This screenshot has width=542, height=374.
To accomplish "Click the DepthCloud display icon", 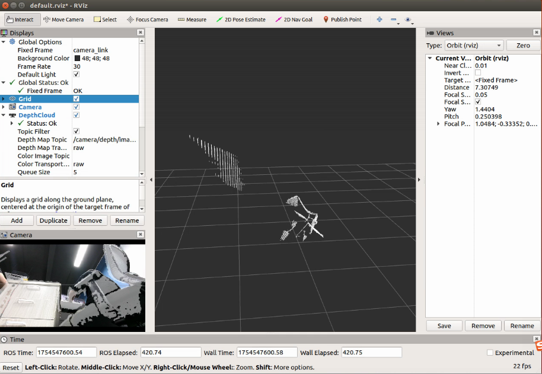I will (x=12, y=115).
